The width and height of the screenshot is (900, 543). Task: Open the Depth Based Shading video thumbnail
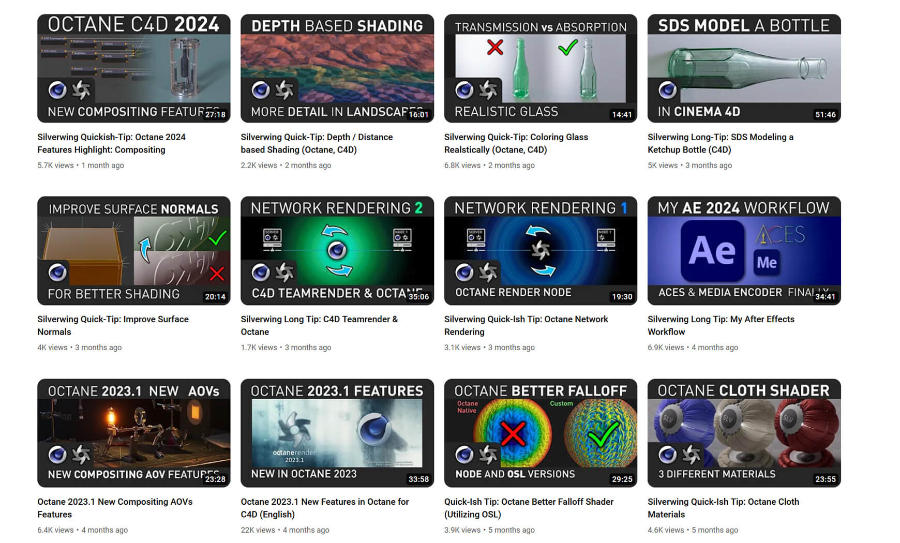click(x=337, y=68)
